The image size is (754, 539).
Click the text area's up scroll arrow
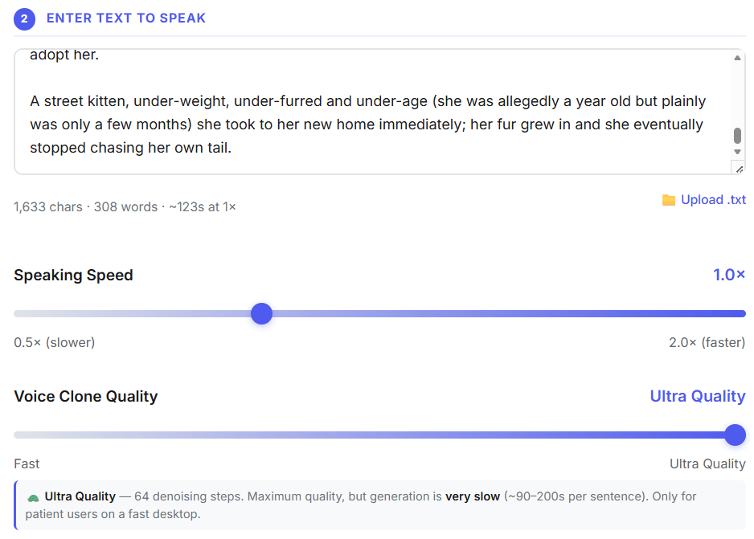[x=737, y=58]
